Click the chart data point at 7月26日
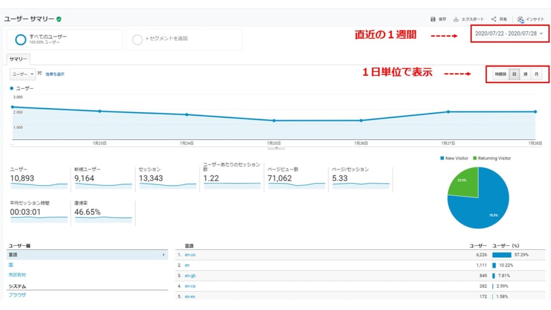This screenshot has height=310, width=551. (x=361, y=121)
